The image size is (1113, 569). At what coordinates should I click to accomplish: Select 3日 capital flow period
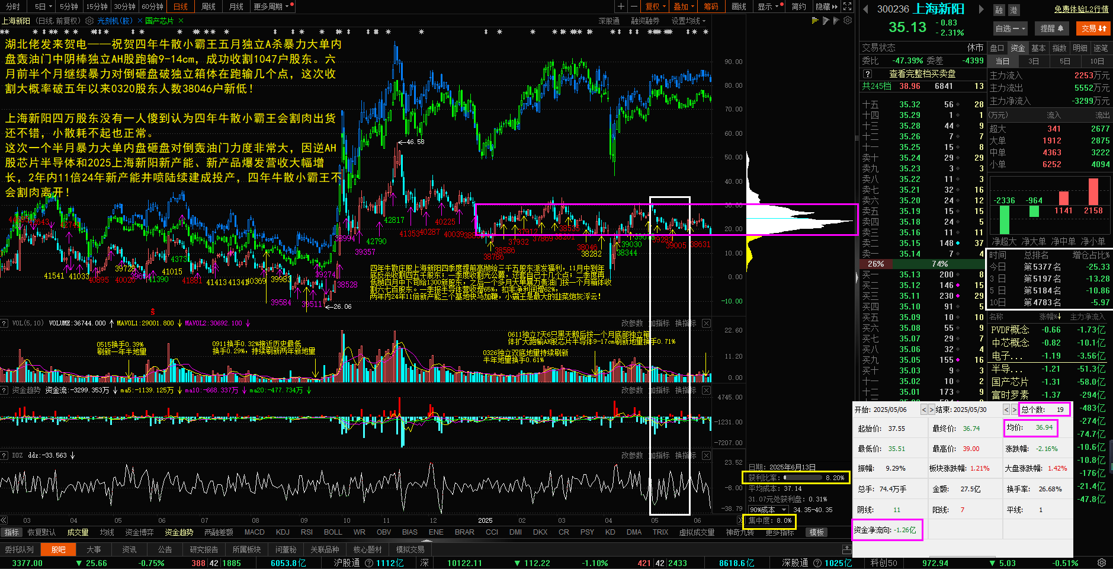pos(1034,61)
